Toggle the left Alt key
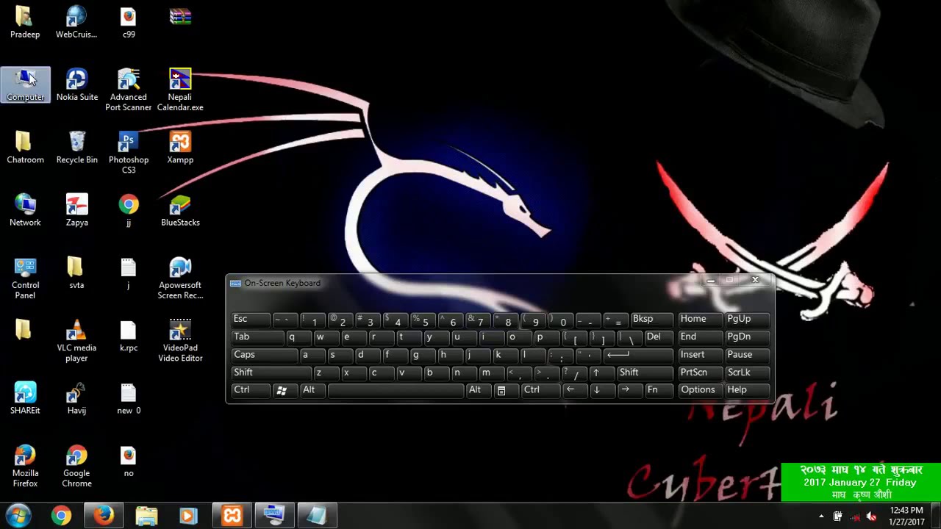The image size is (941, 529). (x=312, y=390)
